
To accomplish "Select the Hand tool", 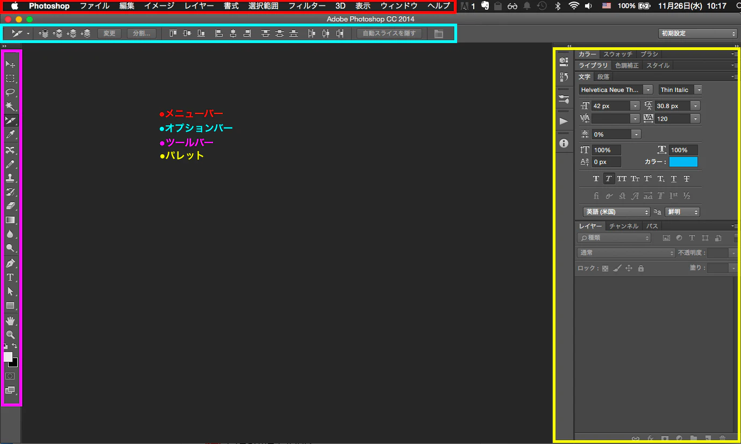I will tap(10, 321).
